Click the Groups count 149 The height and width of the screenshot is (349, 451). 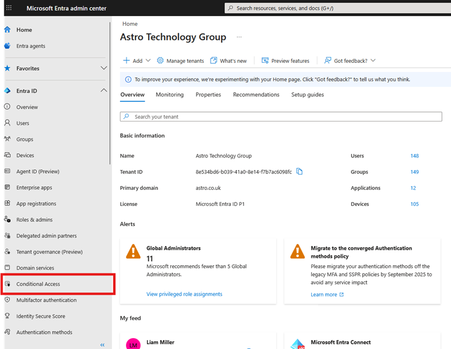coord(414,172)
